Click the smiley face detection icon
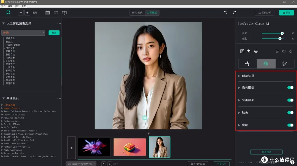Image resolution: width=297 pixels, height=166 pixels. 256,51
